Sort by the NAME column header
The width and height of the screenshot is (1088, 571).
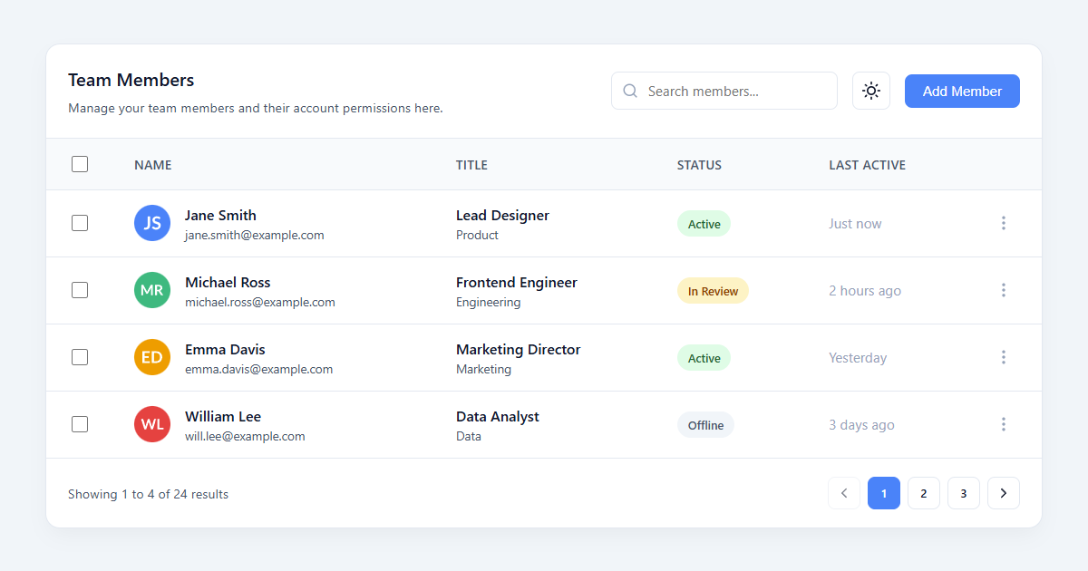(153, 165)
